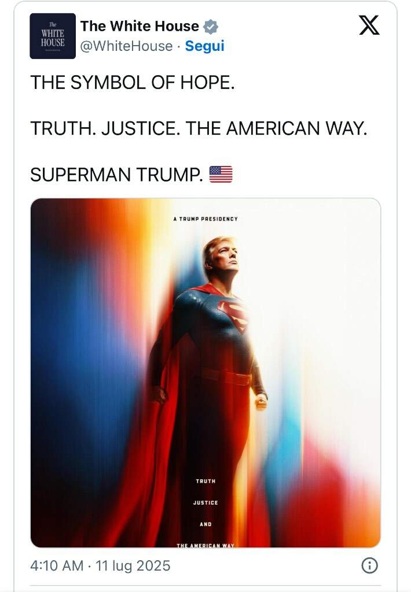Open The White House display name
The height and width of the screenshot is (592, 411).
(140, 26)
